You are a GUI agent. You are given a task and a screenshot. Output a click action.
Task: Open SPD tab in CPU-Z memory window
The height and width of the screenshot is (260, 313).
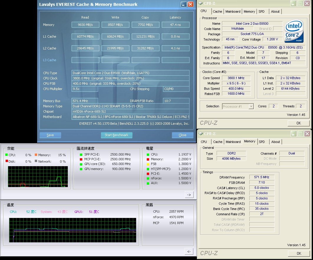pos(262,142)
